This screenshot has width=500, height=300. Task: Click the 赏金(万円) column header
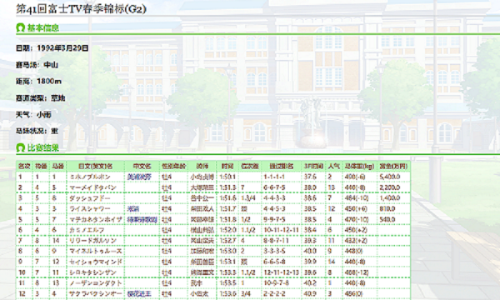click(393, 166)
